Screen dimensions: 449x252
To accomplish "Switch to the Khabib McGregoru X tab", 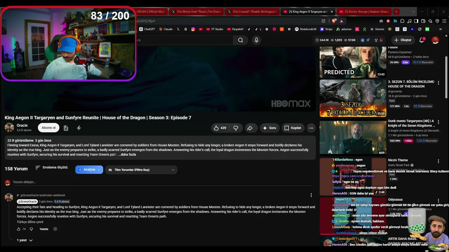I will (252, 12).
